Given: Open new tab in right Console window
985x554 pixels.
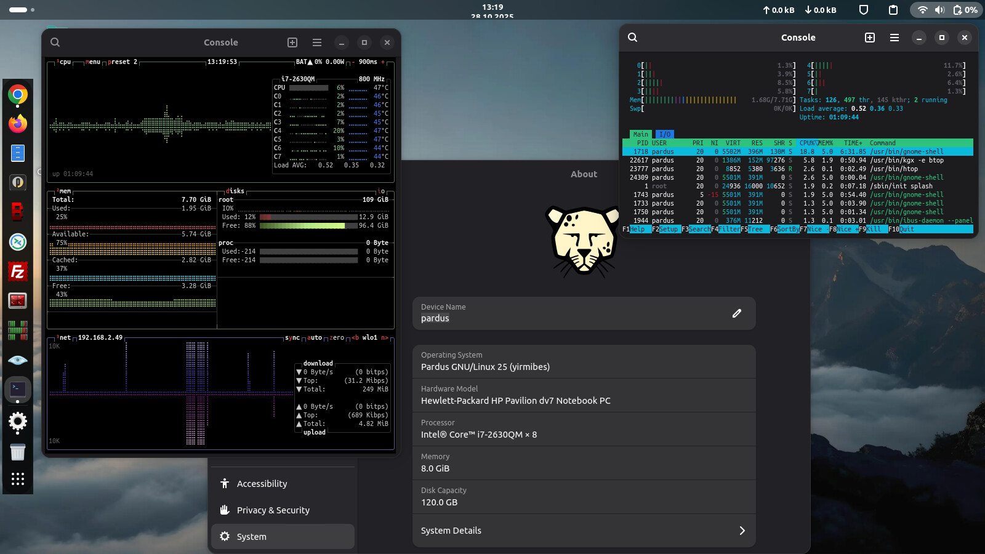Looking at the screenshot, I should [x=870, y=38].
